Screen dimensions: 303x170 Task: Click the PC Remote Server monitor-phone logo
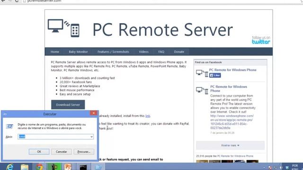tap(63, 28)
